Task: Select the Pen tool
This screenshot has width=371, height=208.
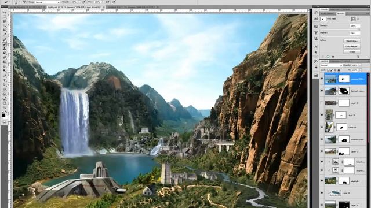Action: coord(4,76)
